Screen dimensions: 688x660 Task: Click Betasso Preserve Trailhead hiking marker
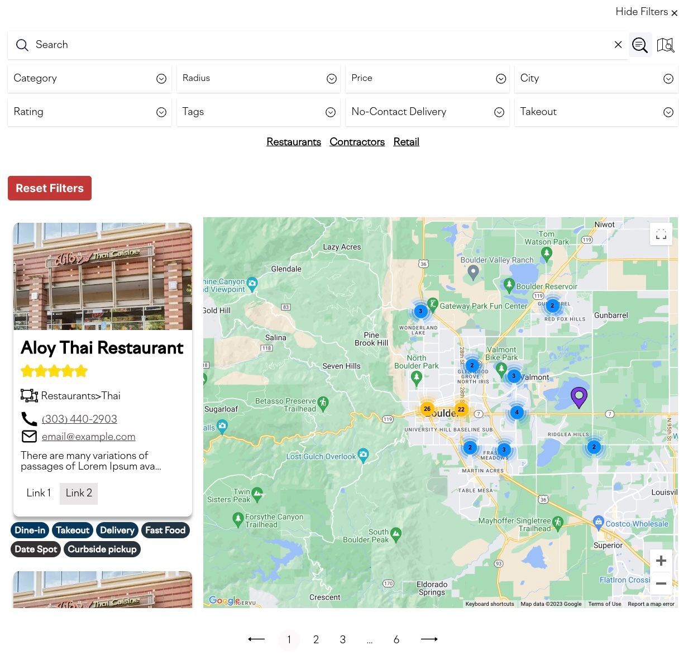click(x=323, y=403)
